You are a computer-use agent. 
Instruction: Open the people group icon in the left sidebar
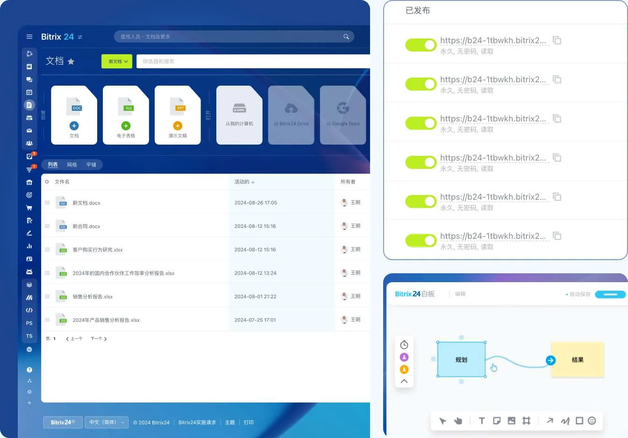point(29,143)
